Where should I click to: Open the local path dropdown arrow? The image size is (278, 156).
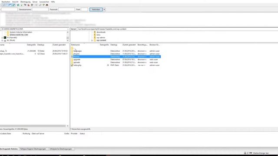click(x=68, y=29)
